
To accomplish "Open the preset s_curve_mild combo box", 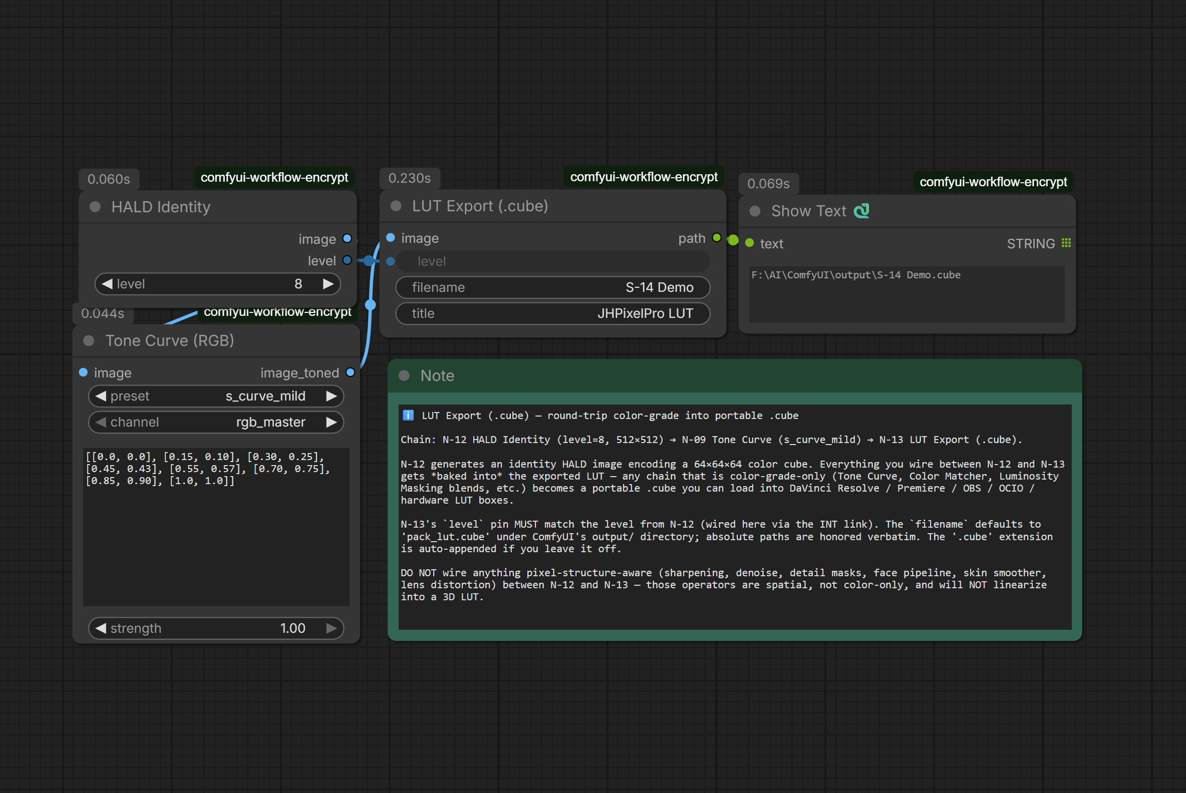I will 216,396.
